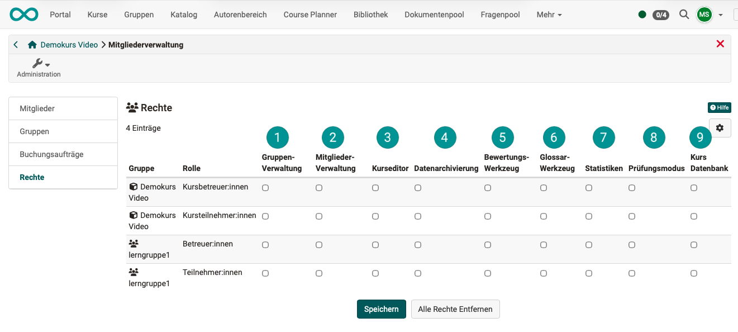Click the green status dot near 0/4
This screenshot has height=332, width=738.
pos(642,14)
